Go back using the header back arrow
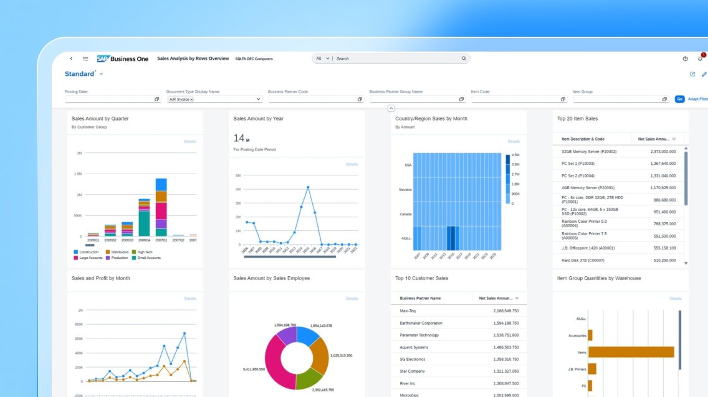The image size is (708, 397). [x=71, y=58]
